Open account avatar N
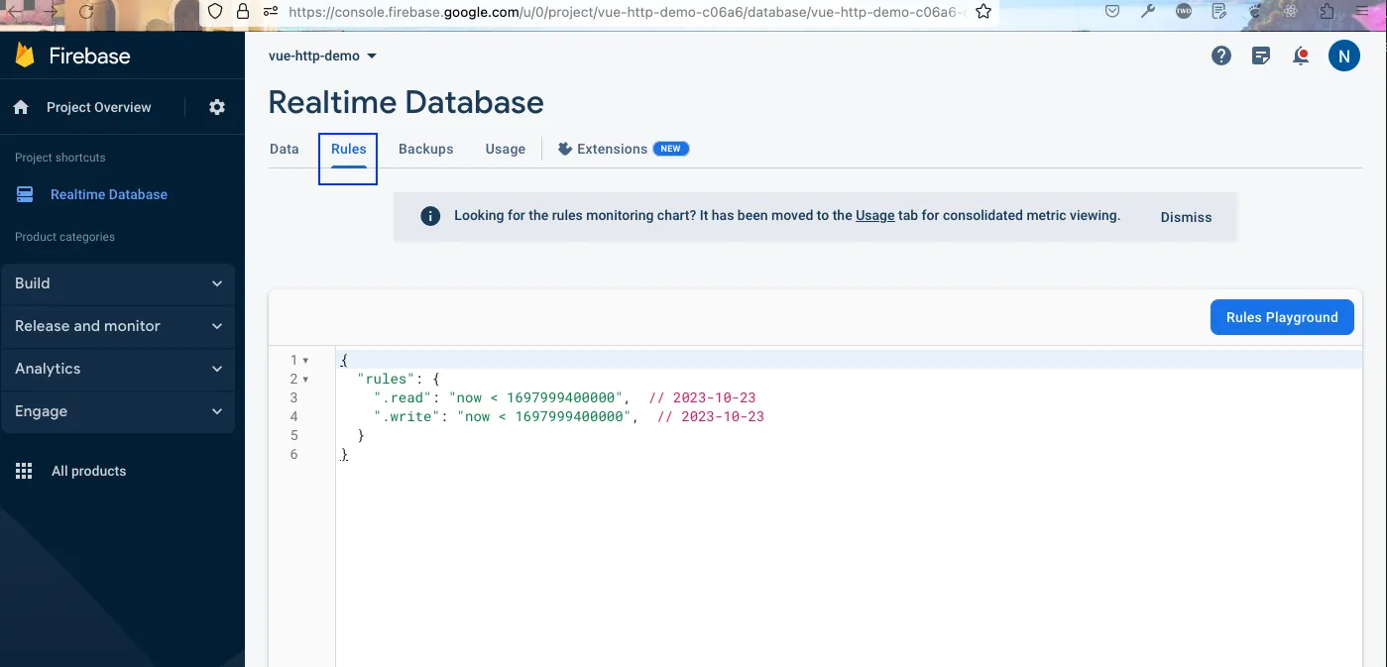The width and height of the screenshot is (1387, 667). [1343, 56]
